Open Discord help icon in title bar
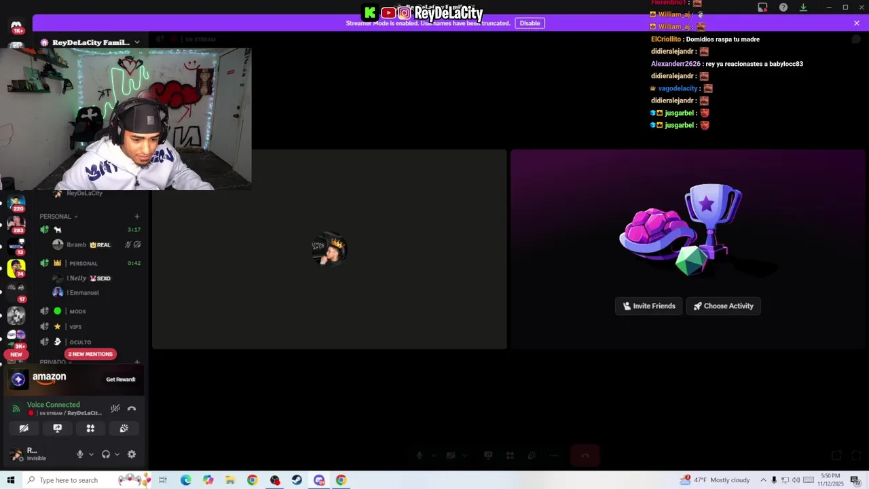869x489 pixels. [783, 7]
